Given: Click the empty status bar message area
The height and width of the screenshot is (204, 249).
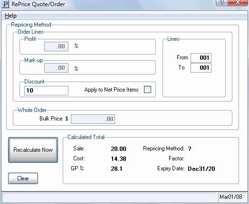Looking at the screenshot, I should (x=110, y=197).
